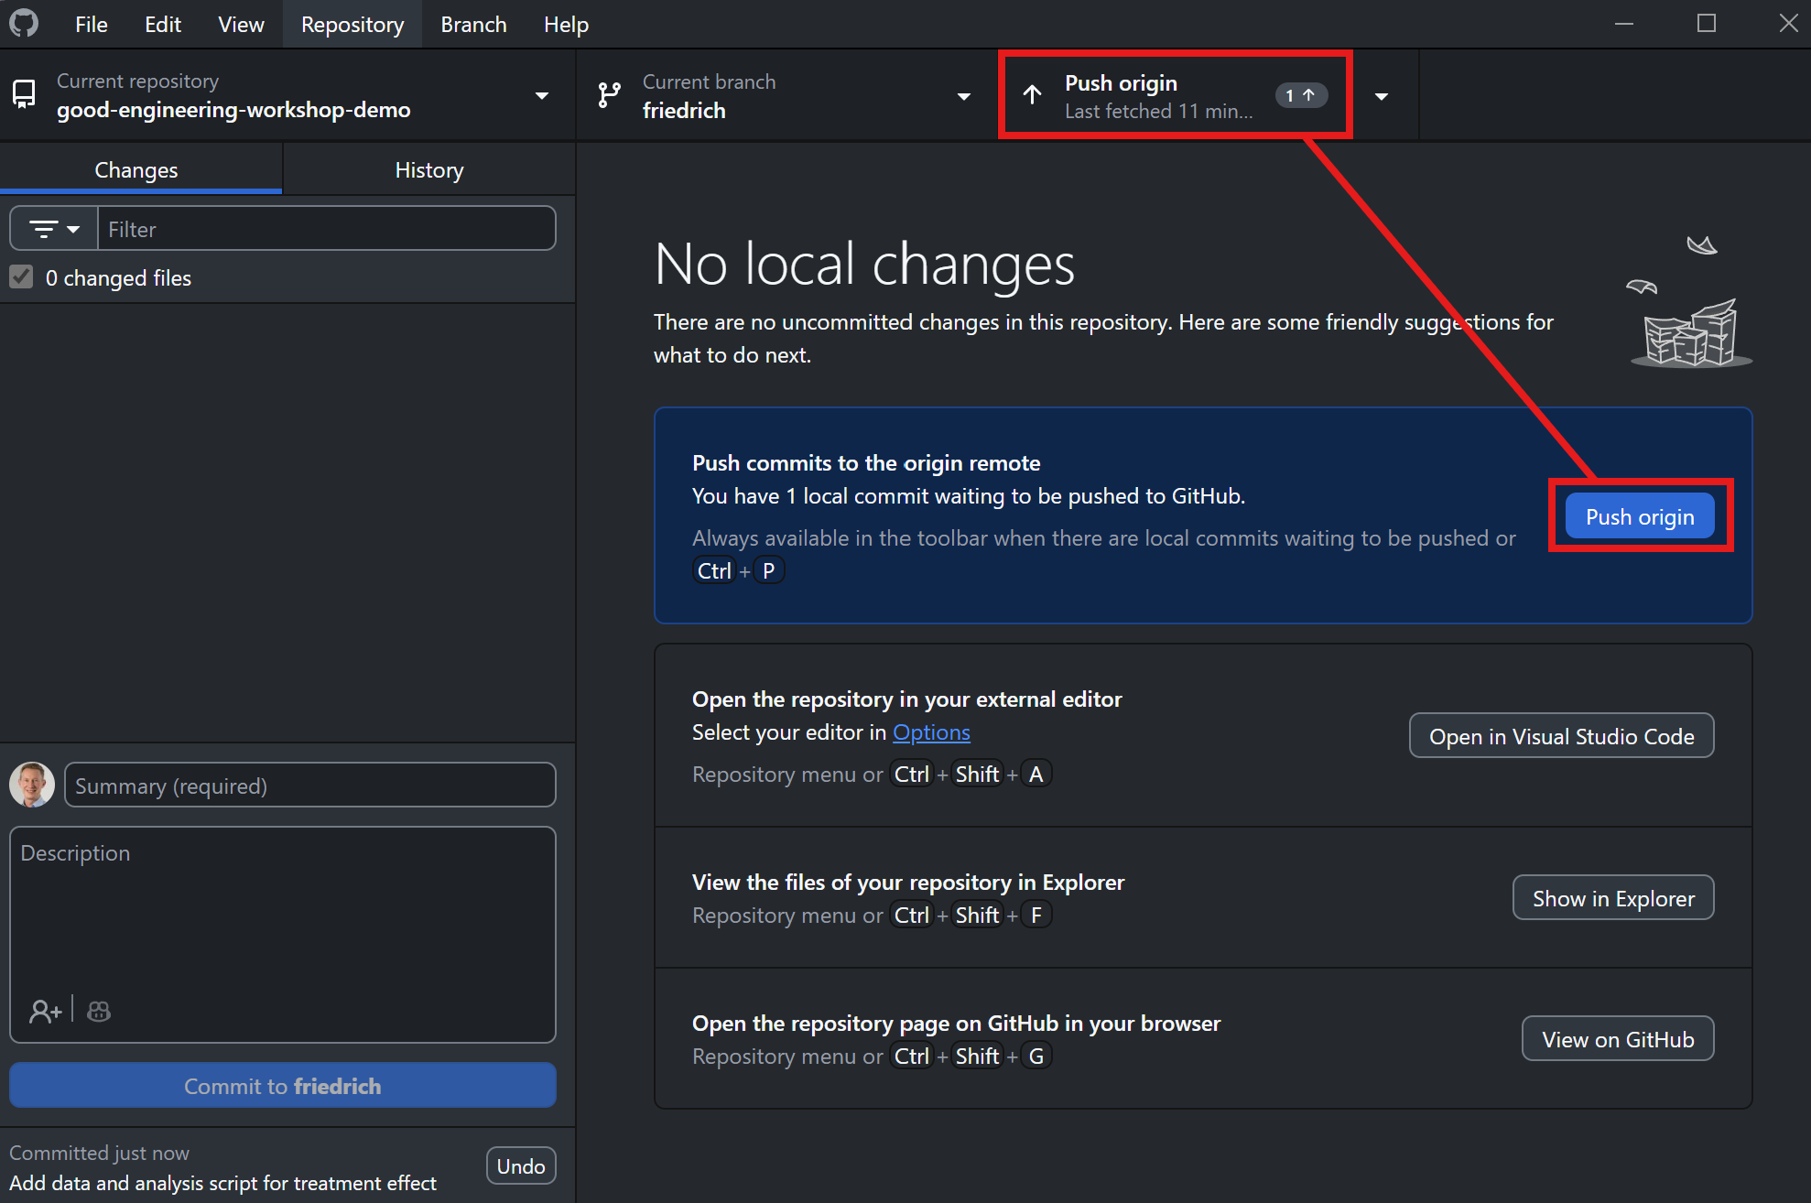Image resolution: width=1811 pixels, height=1203 pixels.
Task: Click the current repository icon
Action: tap(25, 95)
